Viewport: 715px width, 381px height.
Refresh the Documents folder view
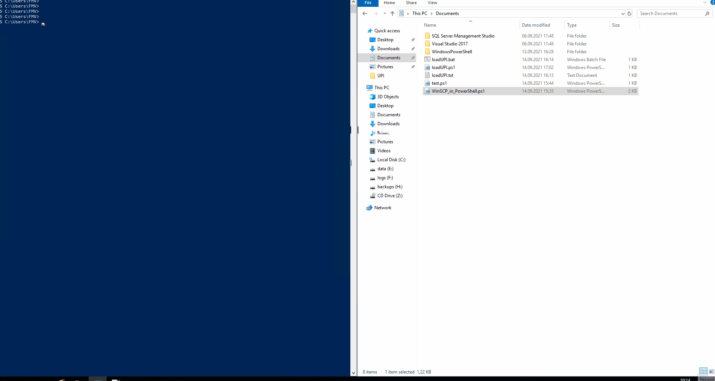[x=629, y=13]
